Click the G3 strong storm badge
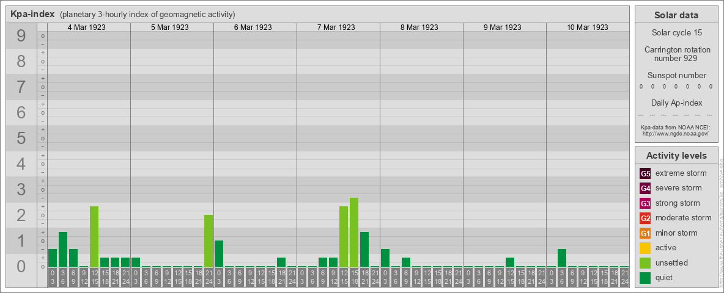The height and width of the screenshot is (293, 724). point(645,203)
